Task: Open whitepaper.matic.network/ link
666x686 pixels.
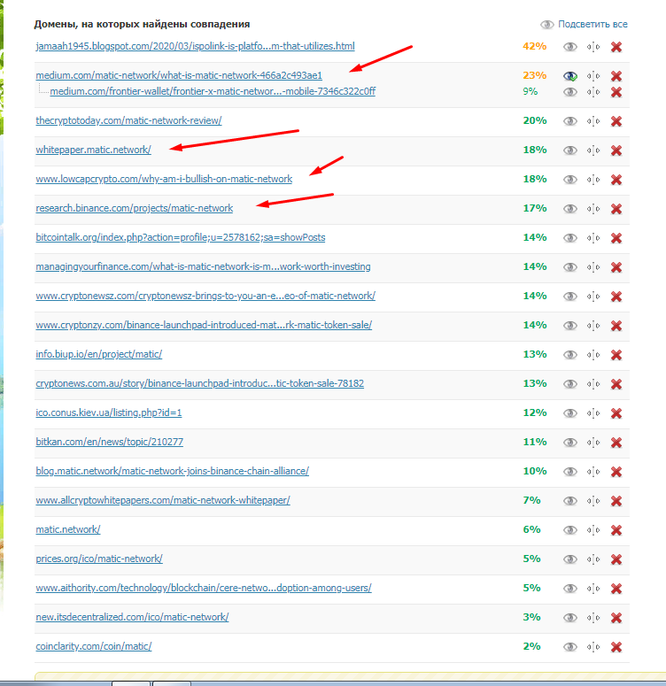Action: 93,150
